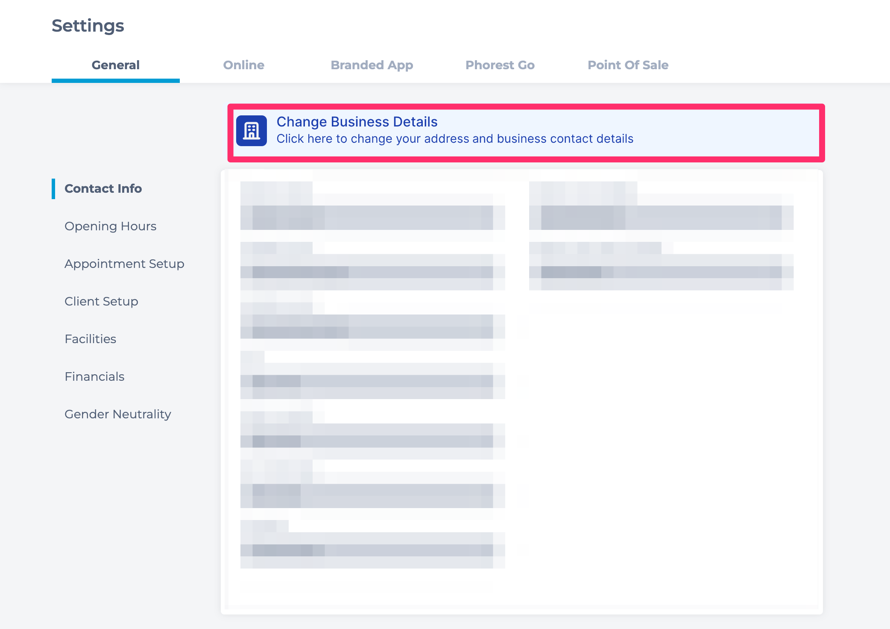Click the first blurred field in right column
This screenshot has width=890, height=629.
point(661,218)
